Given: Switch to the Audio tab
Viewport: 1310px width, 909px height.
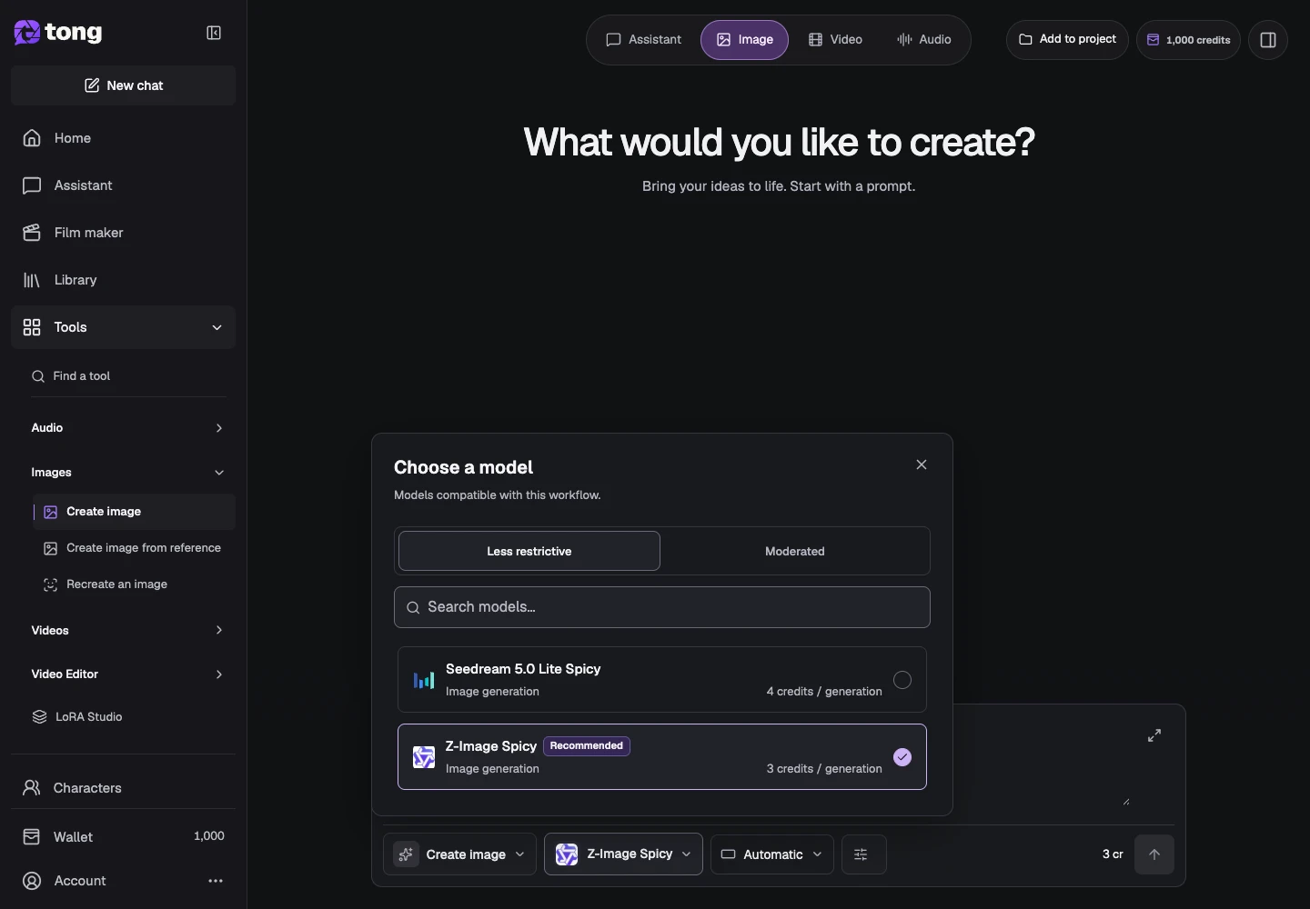Looking at the screenshot, I should click(x=924, y=40).
